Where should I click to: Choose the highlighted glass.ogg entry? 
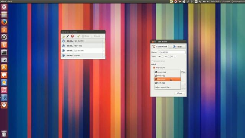click(x=167, y=79)
